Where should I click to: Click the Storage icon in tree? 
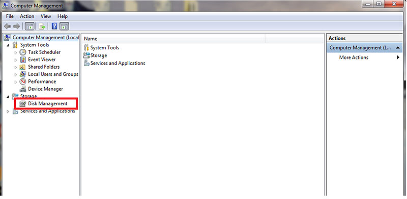(x=15, y=96)
